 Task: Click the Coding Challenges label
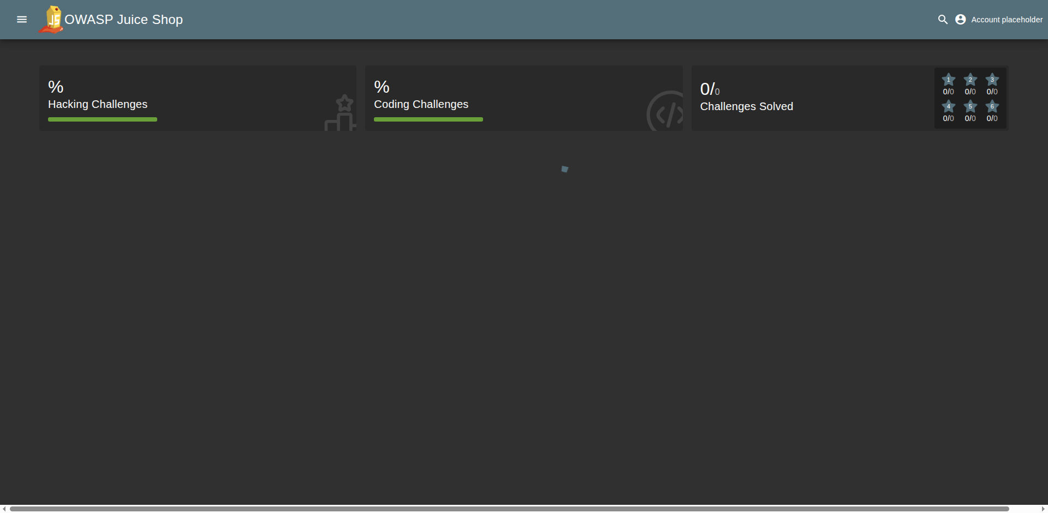(421, 104)
